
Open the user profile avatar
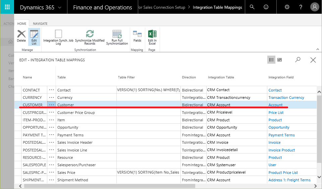(x=315, y=7)
